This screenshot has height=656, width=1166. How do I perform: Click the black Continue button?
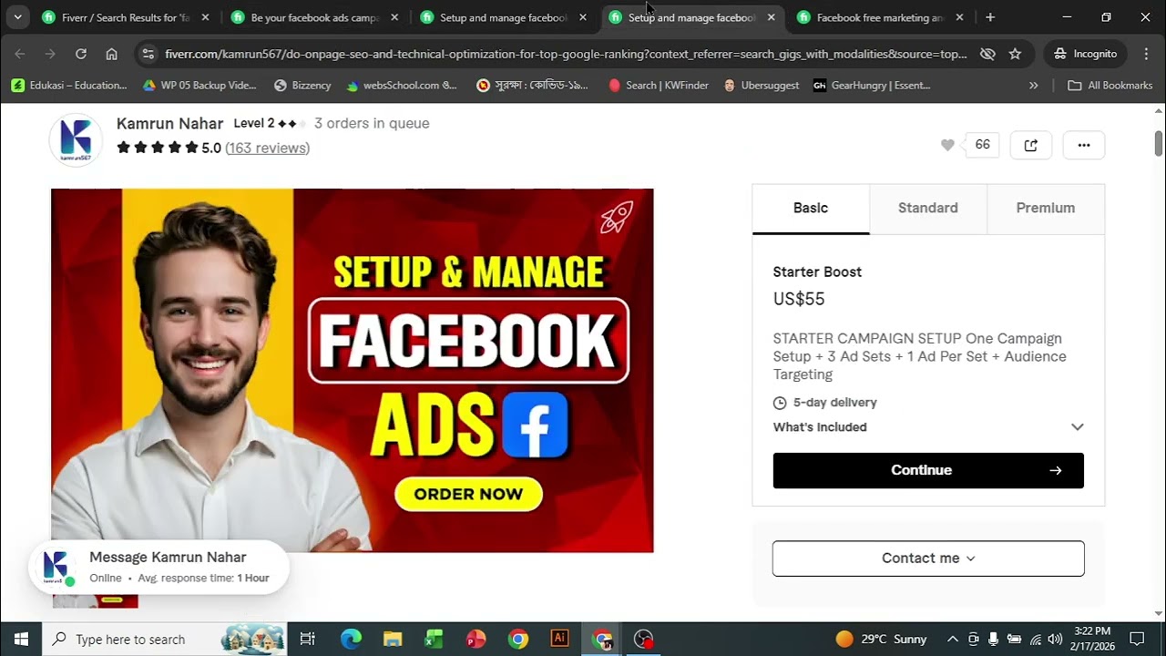coord(928,470)
